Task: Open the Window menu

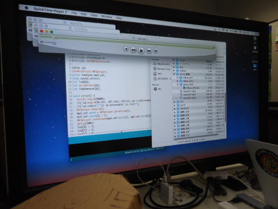Action: pos(106,17)
